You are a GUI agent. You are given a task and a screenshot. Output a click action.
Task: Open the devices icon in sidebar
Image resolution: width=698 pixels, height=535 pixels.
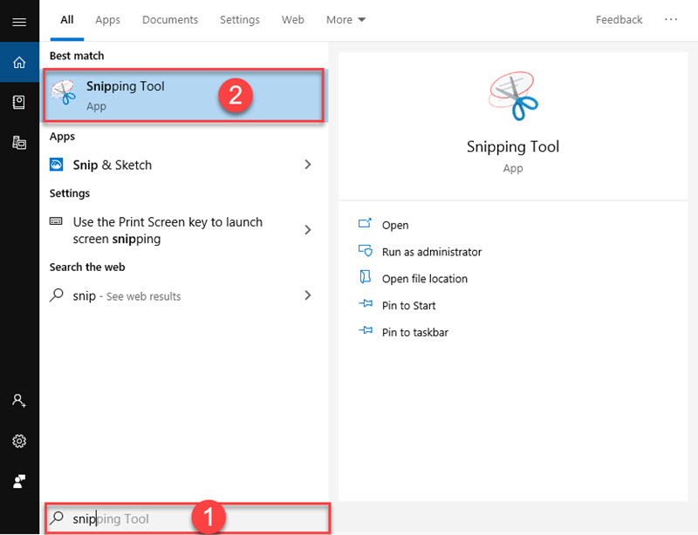tap(19, 142)
